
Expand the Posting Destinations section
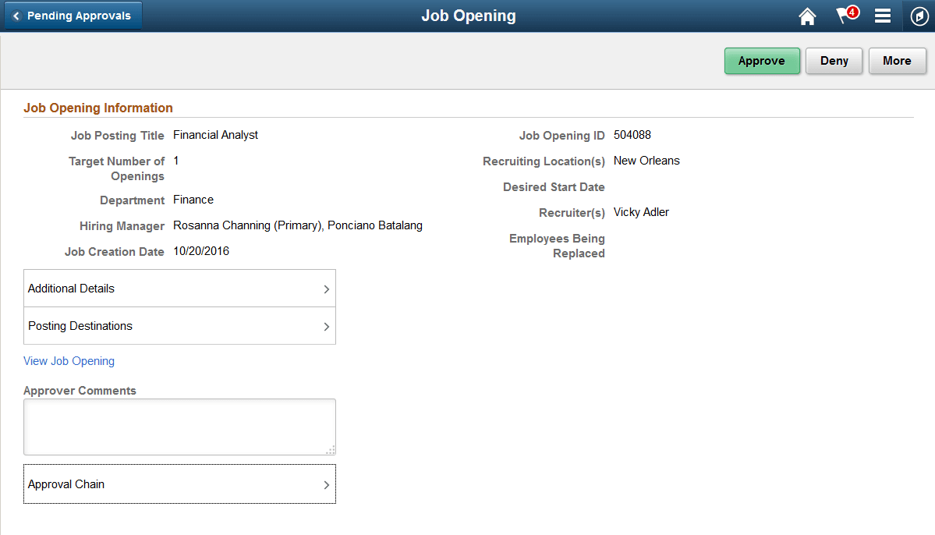coord(179,325)
